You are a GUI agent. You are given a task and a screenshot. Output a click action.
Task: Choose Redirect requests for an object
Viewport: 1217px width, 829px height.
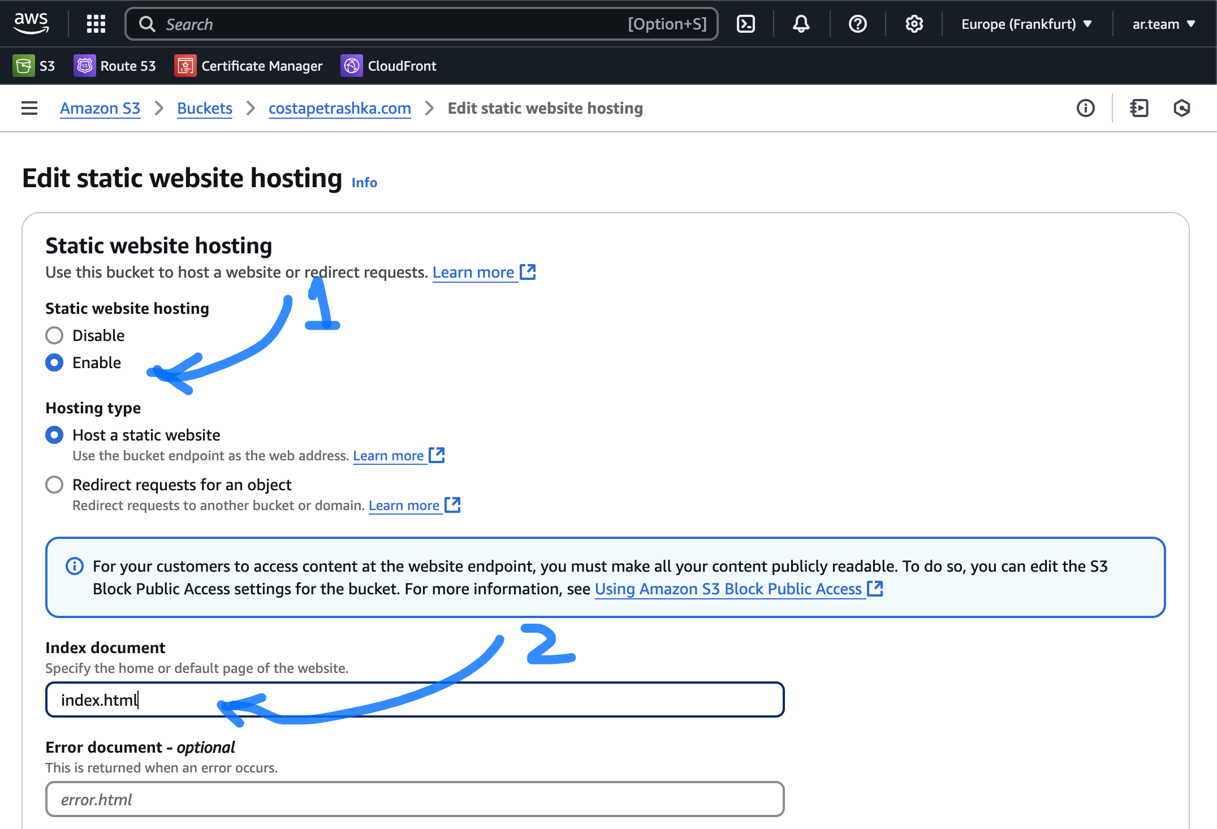(x=54, y=485)
